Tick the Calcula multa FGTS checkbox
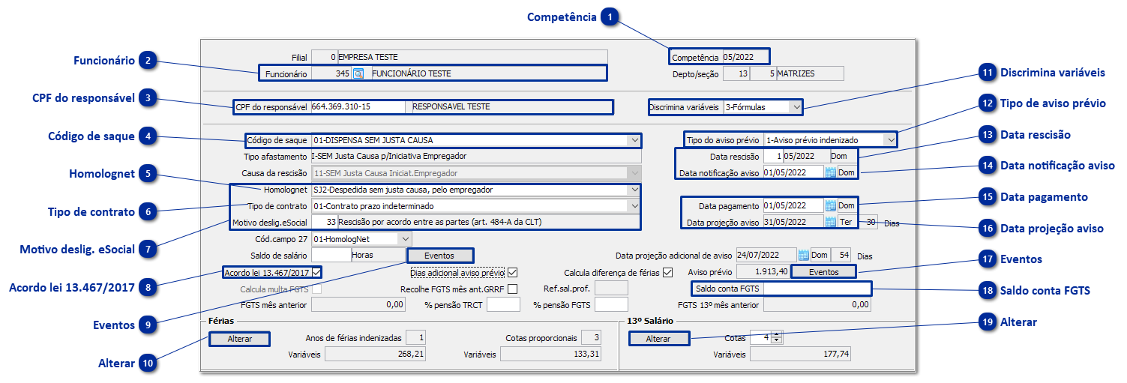The width and height of the screenshot is (1127, 383). pyautogui.click(x=317, y=289)
